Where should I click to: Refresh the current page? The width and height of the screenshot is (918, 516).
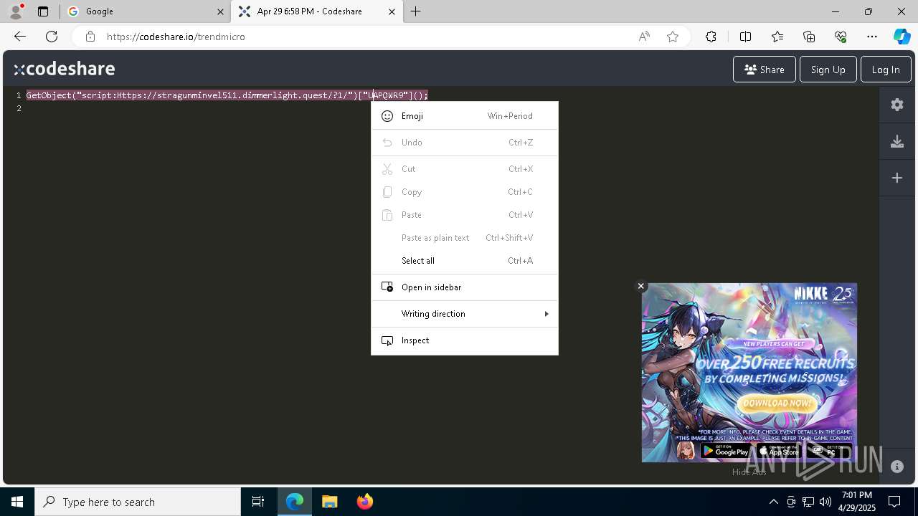coord(52,37)
